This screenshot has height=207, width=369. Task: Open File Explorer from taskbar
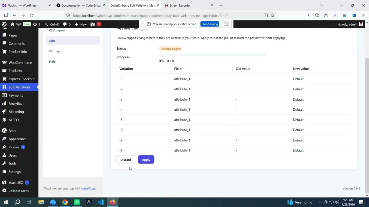[41, 202]
